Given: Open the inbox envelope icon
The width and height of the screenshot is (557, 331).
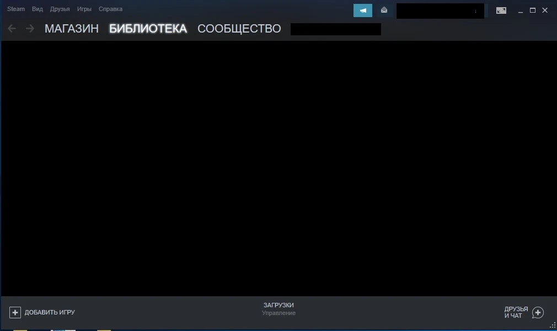Looking at the screenshot, I should 384,10.
